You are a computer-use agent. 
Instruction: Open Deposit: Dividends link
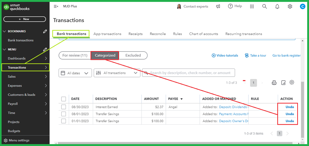click(234, 107)
